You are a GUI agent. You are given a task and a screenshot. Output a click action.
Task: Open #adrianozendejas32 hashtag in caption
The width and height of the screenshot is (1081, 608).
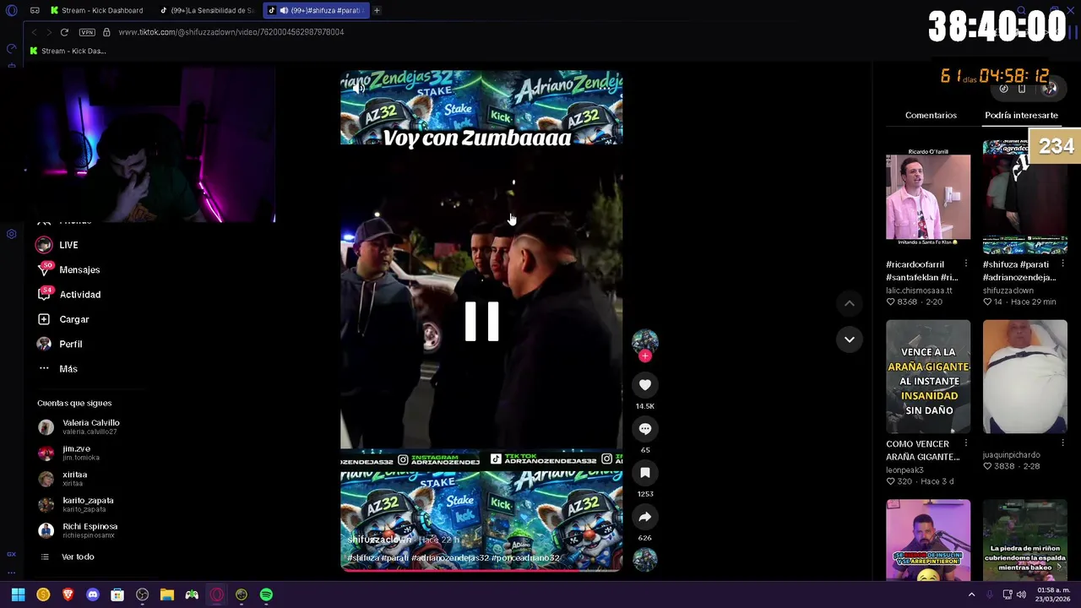click(450, 558)
